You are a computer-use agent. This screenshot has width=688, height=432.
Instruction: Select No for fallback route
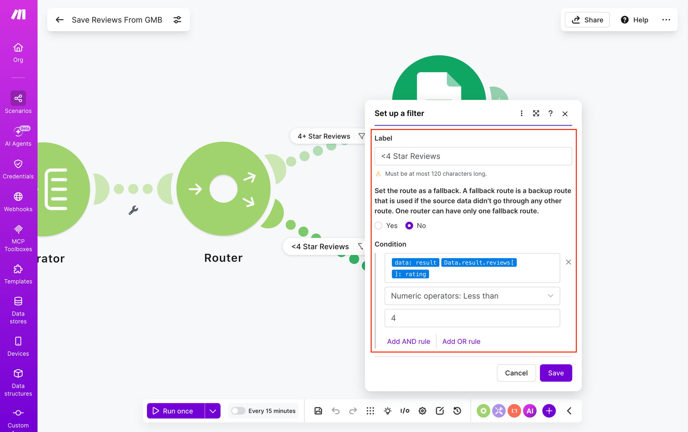(x=409, y=226)
